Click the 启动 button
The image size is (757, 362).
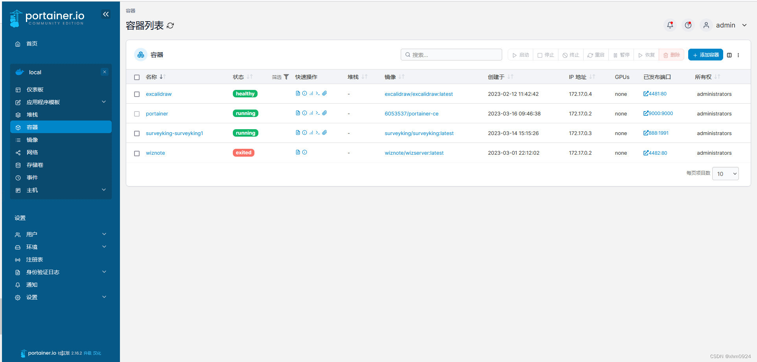(521, 55)
